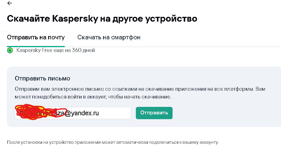Click the line "может понадобиться войти в аккаунт"
This screenshot has height=151, width=281.
[x=93, y=97]
